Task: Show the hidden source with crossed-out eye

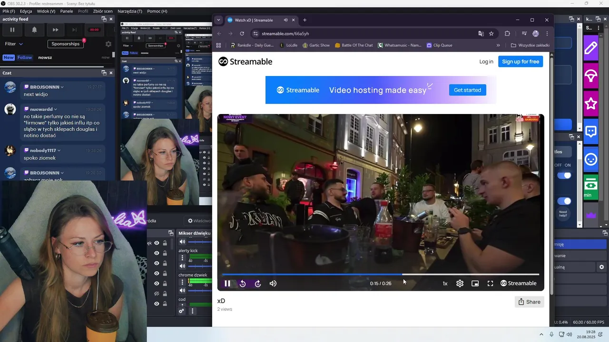Action: pyautogui.click(x=157, y=294)
